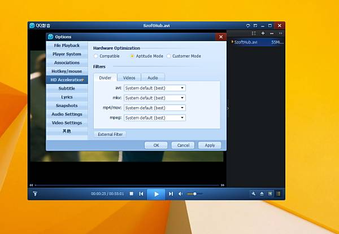Click the seek progress bar
Viewport: 339px width, 234px height.
[x=127, y=185]
